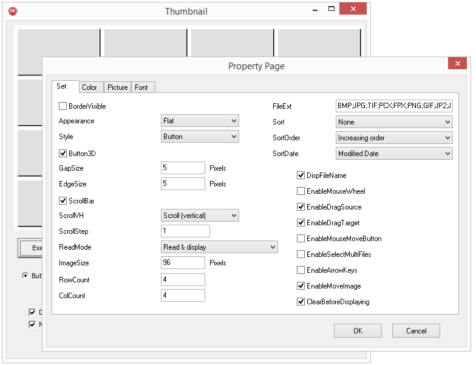This screenshot has width=476, height=365.
Task: Click the DX app icon in title bar
Action: click(x=13, y=12)
